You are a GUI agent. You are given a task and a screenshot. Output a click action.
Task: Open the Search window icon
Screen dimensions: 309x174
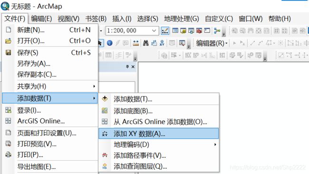click(x=191, y=31)
